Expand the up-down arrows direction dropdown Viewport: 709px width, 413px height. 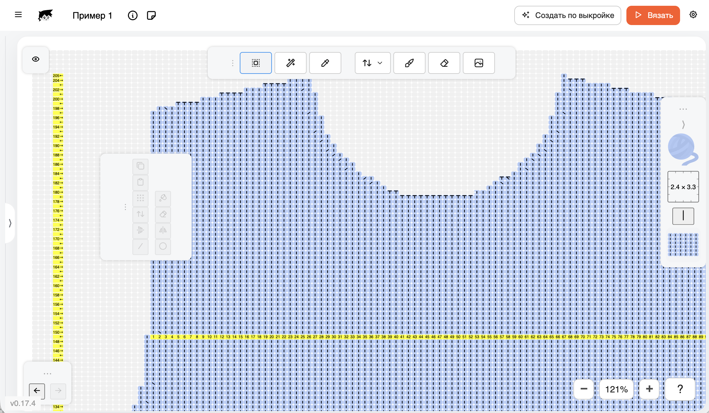tap(373, 63)
